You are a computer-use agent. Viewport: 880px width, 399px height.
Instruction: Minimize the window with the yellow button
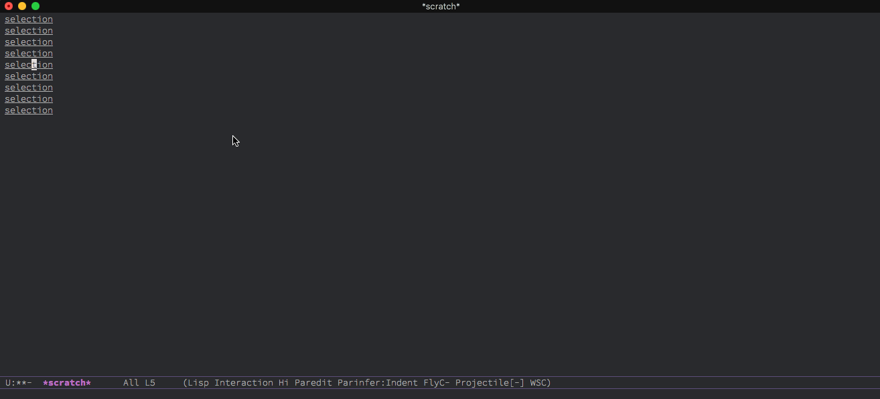pyautogui.click(x=22, y=6)
